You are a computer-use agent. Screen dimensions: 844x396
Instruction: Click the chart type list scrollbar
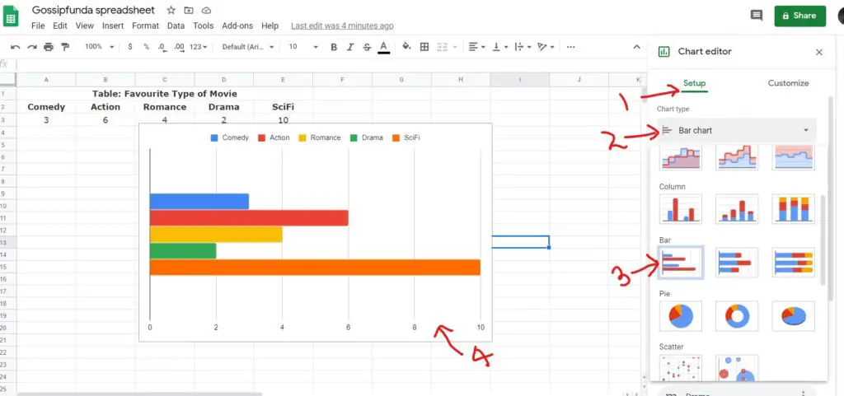(x=822, y=240)
